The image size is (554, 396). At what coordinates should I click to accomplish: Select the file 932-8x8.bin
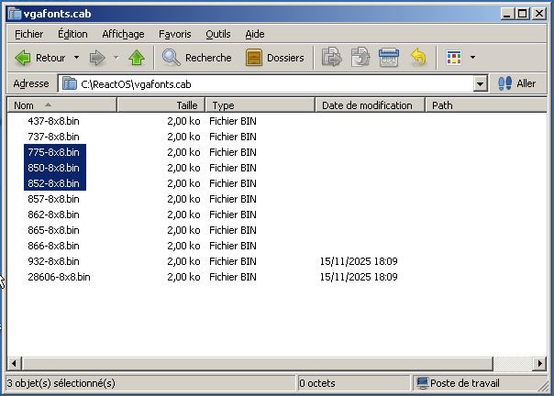pos(53,261)
